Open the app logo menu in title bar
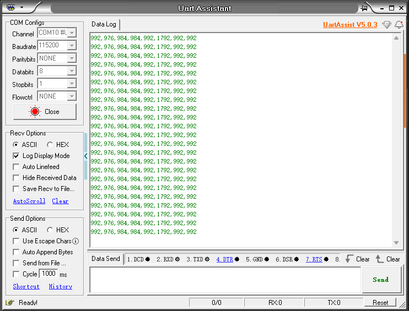The height and width of the screenshot is (311, 409). [10, 7]
